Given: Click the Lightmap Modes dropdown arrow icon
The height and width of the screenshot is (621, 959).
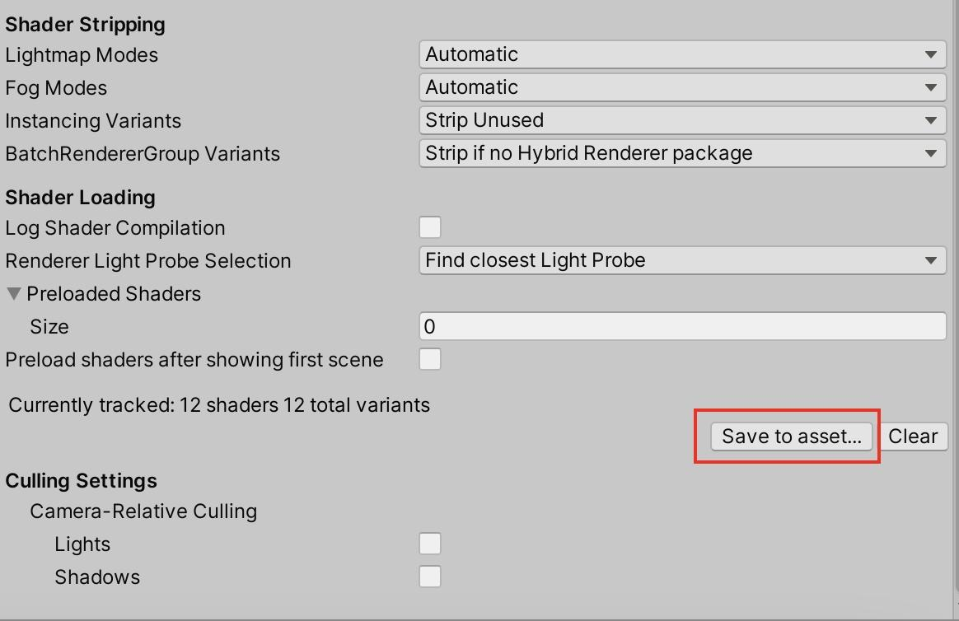Looking at the screenshot, I should point(931,54).
